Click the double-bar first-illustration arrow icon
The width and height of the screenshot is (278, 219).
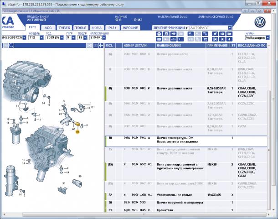pyautogui.click(x=215, y=39)
